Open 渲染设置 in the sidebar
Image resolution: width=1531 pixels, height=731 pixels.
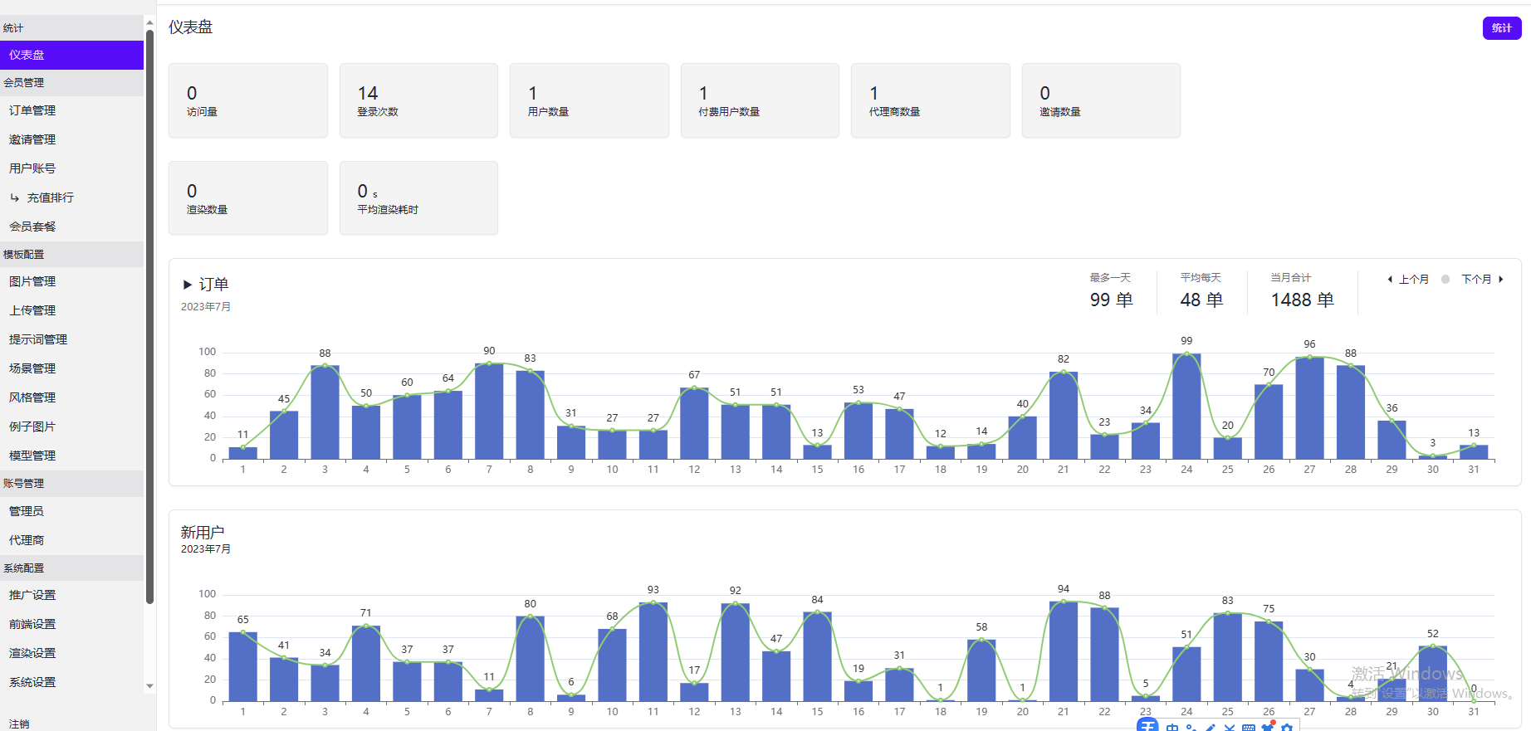pos(32,653)
